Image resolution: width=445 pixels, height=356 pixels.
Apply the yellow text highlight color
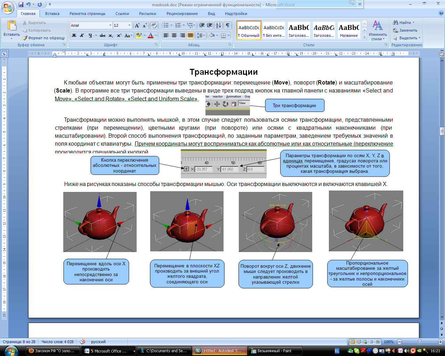[139, 35]
